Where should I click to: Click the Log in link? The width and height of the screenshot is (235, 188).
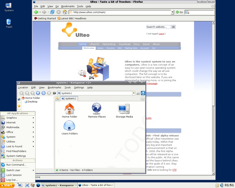(162, 34)
